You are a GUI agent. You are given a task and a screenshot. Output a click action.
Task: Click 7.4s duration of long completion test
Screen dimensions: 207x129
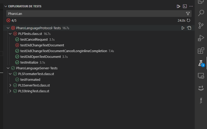pos(111,51)
